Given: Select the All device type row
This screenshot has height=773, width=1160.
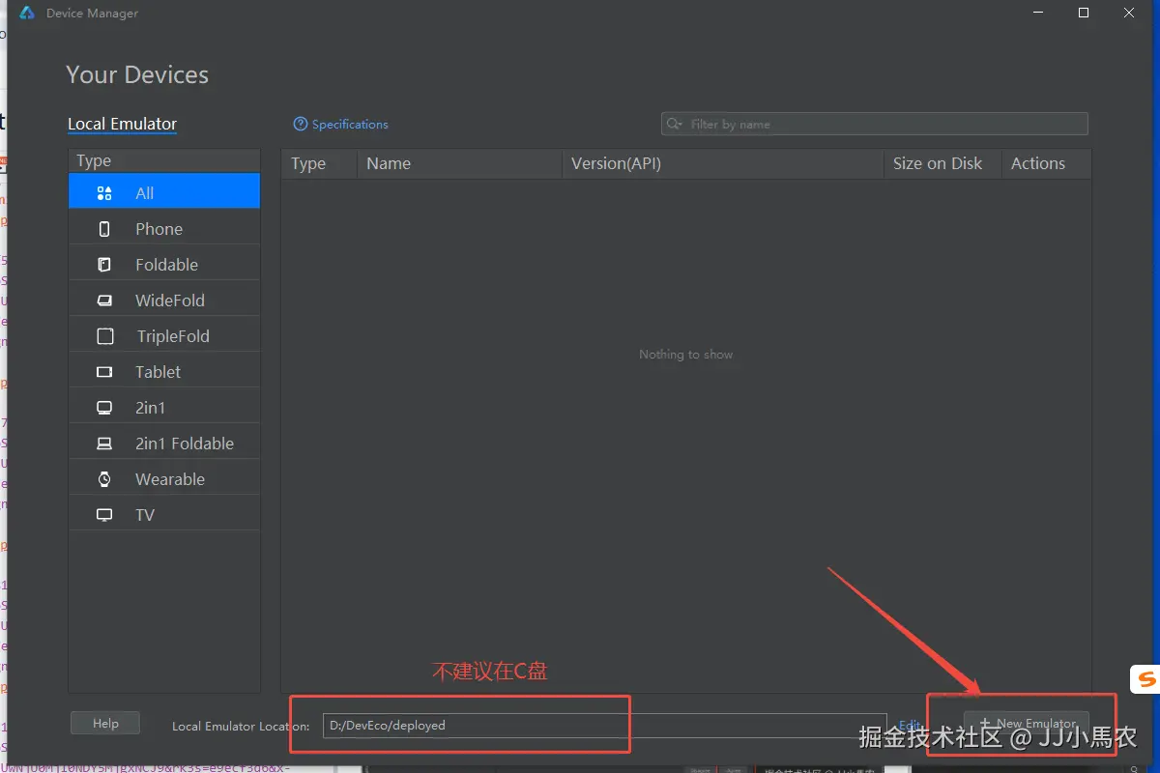Looking at the screenshot, I should [164, 192].
